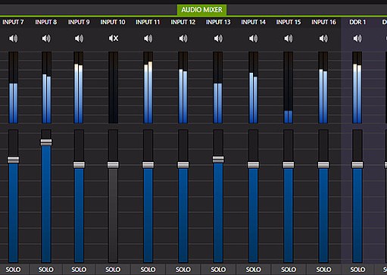
Task: Mute the INPUT 16 speaker icon
Action: pyautogui.click(x=323, y=39)
